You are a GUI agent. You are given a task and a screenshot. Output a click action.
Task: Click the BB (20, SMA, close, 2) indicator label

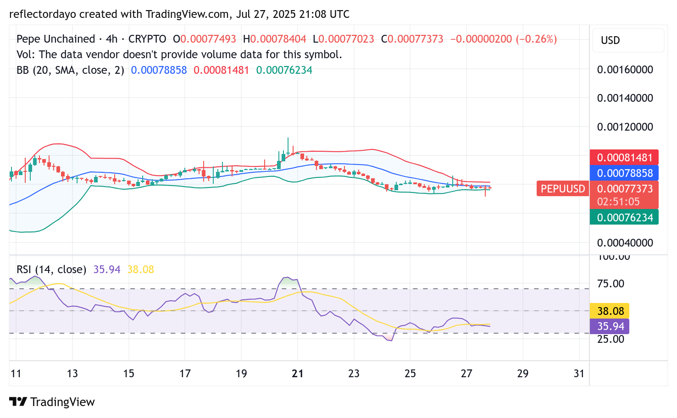point(70,70)
